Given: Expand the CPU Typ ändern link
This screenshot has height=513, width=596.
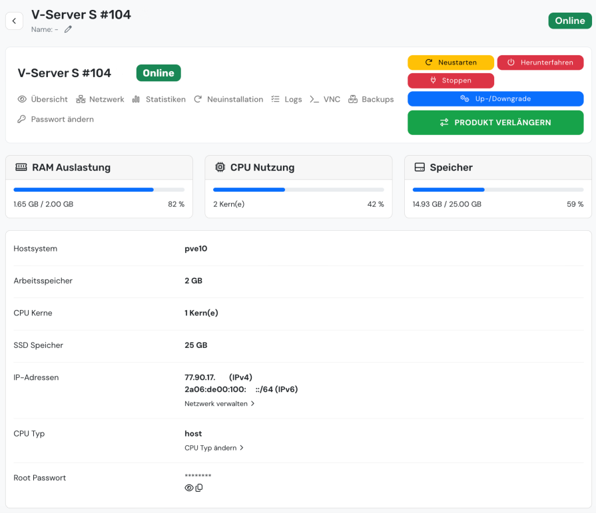Looking at the screenshot, I should click(x=214, y=448).
